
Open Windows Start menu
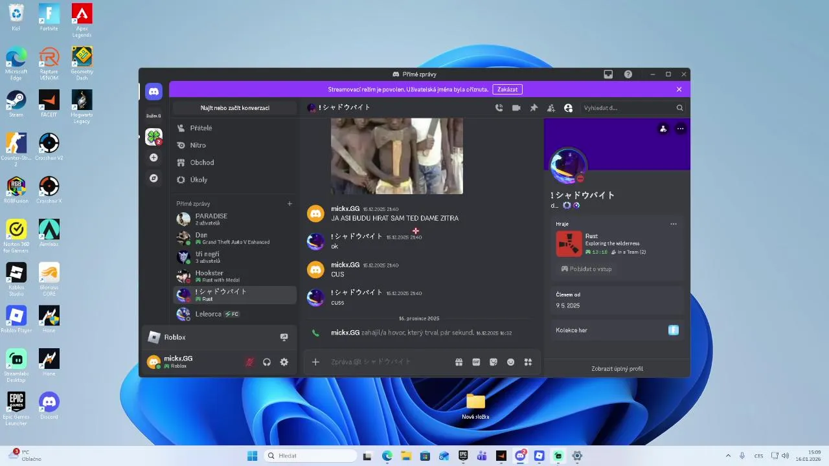(x=252, y=456)
